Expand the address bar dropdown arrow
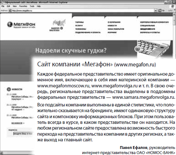The width and height of the screenshot is (176, 155). tap(155, 10)
